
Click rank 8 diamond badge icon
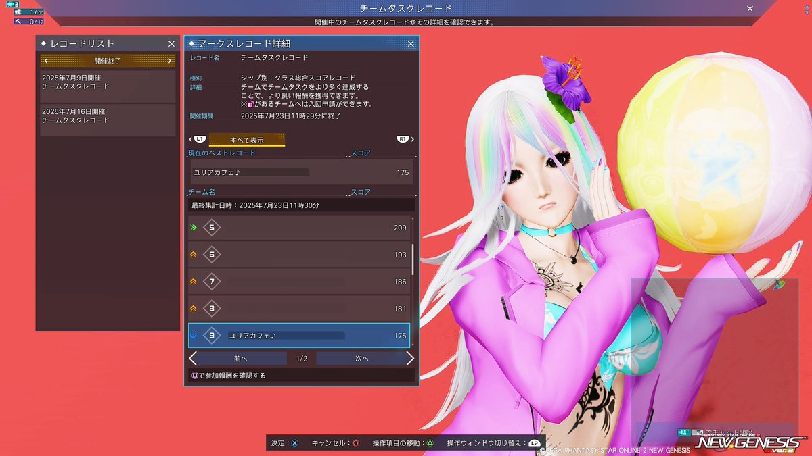212,308
